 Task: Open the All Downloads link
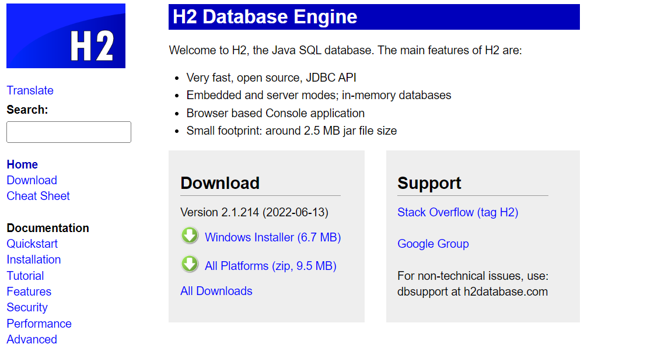[x=216, y=291]
